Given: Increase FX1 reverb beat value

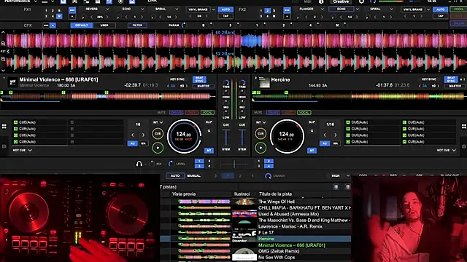Looking at the screenshot, I should click(x=107, y=17).
